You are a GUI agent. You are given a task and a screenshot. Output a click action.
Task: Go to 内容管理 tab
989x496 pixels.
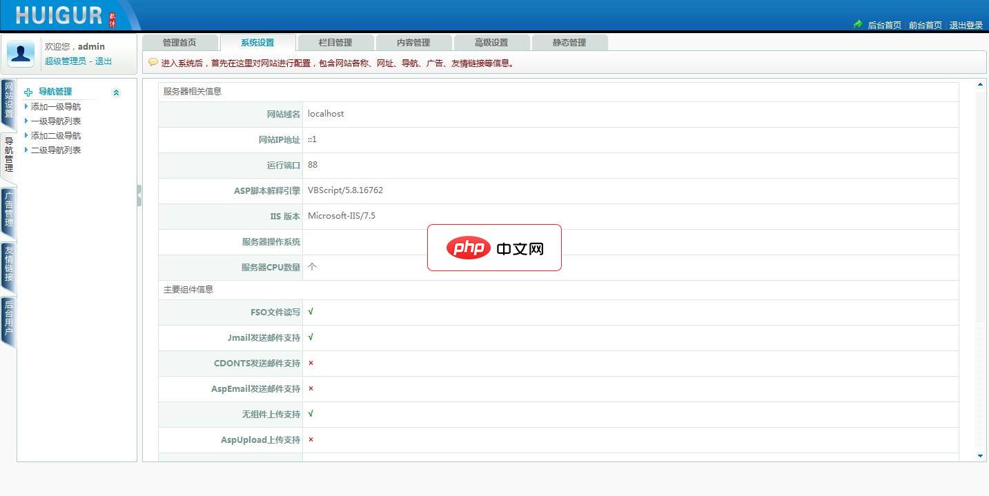click(413, 43)
